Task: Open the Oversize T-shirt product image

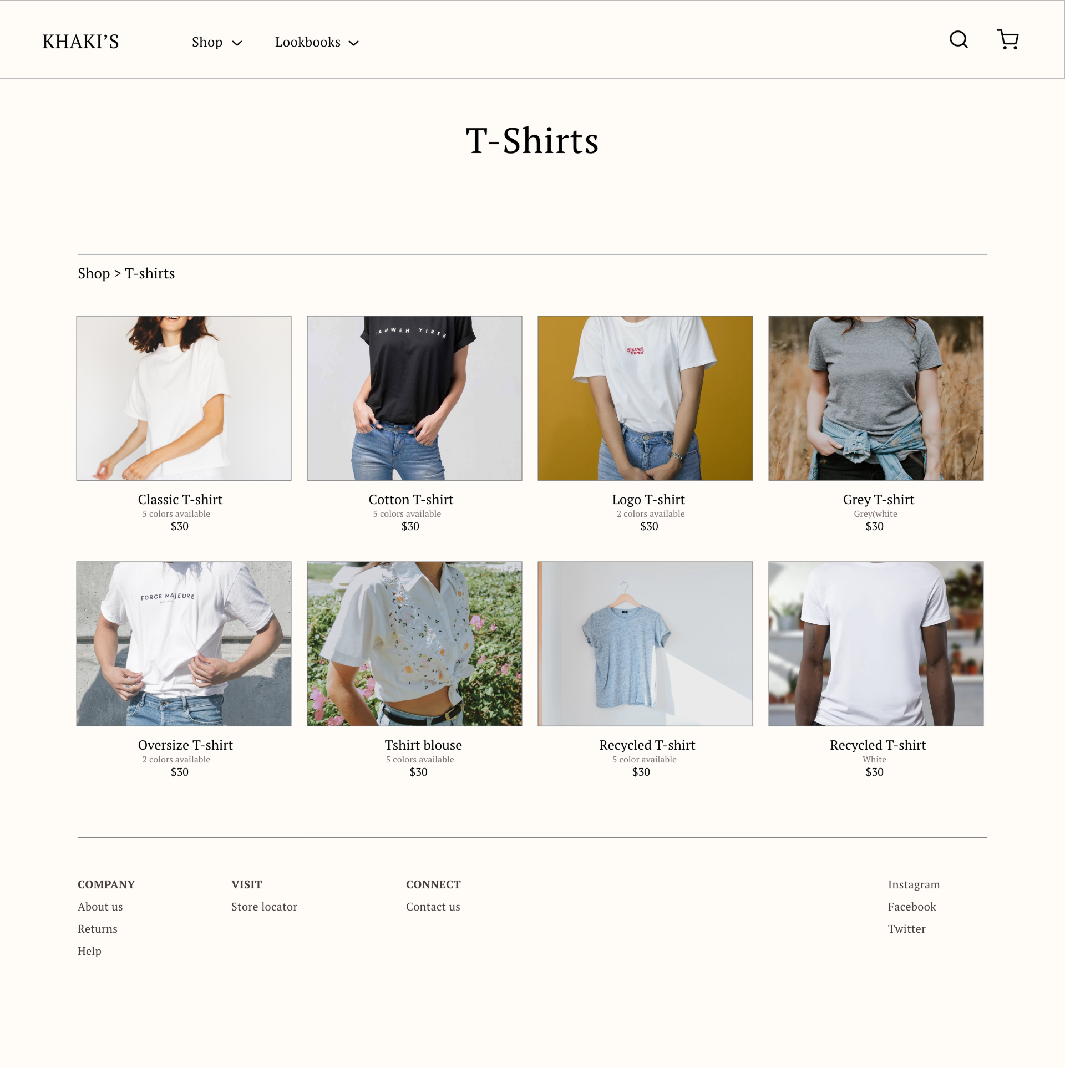Action: click(x=184, y=644)
